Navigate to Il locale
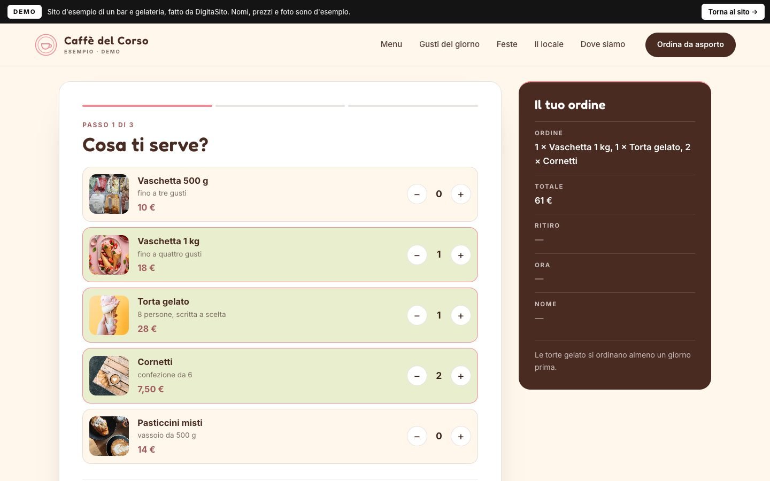The height and width of the screenshot is (481, 770). tap(549, 44)
